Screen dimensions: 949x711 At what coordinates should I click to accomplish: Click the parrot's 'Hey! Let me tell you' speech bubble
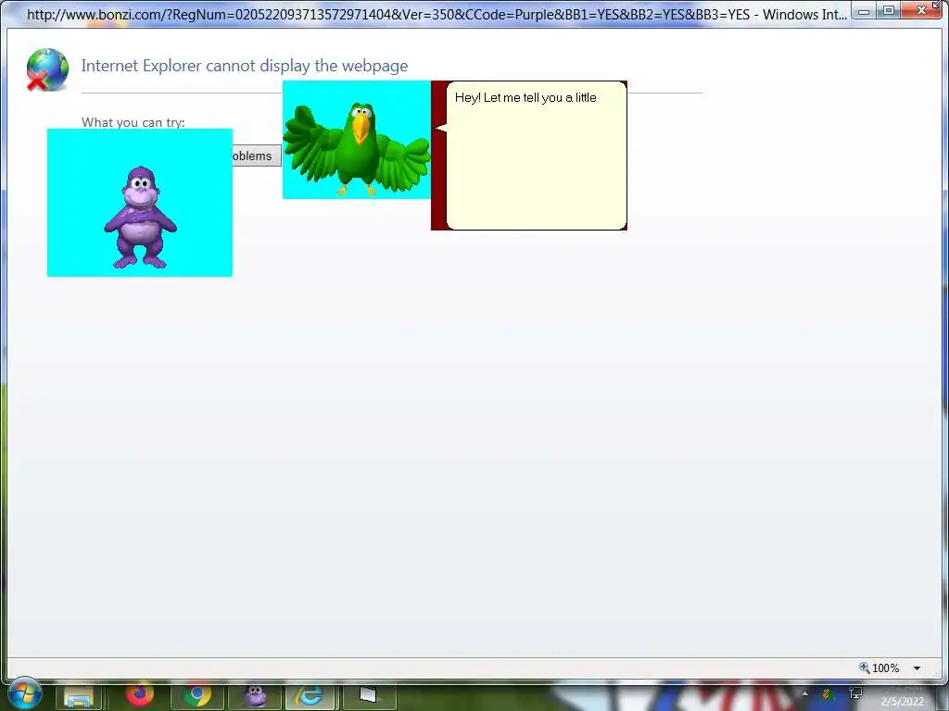535,156
